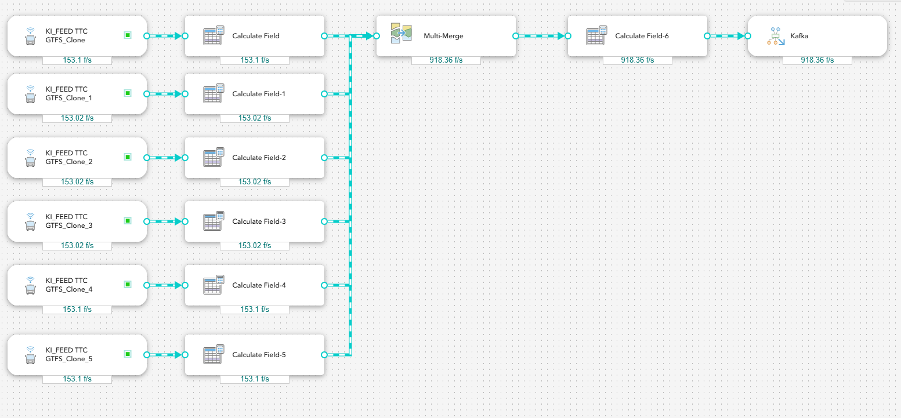Click the 153.02 f/s rate under GTFS_Clone_3

(77, 246)
